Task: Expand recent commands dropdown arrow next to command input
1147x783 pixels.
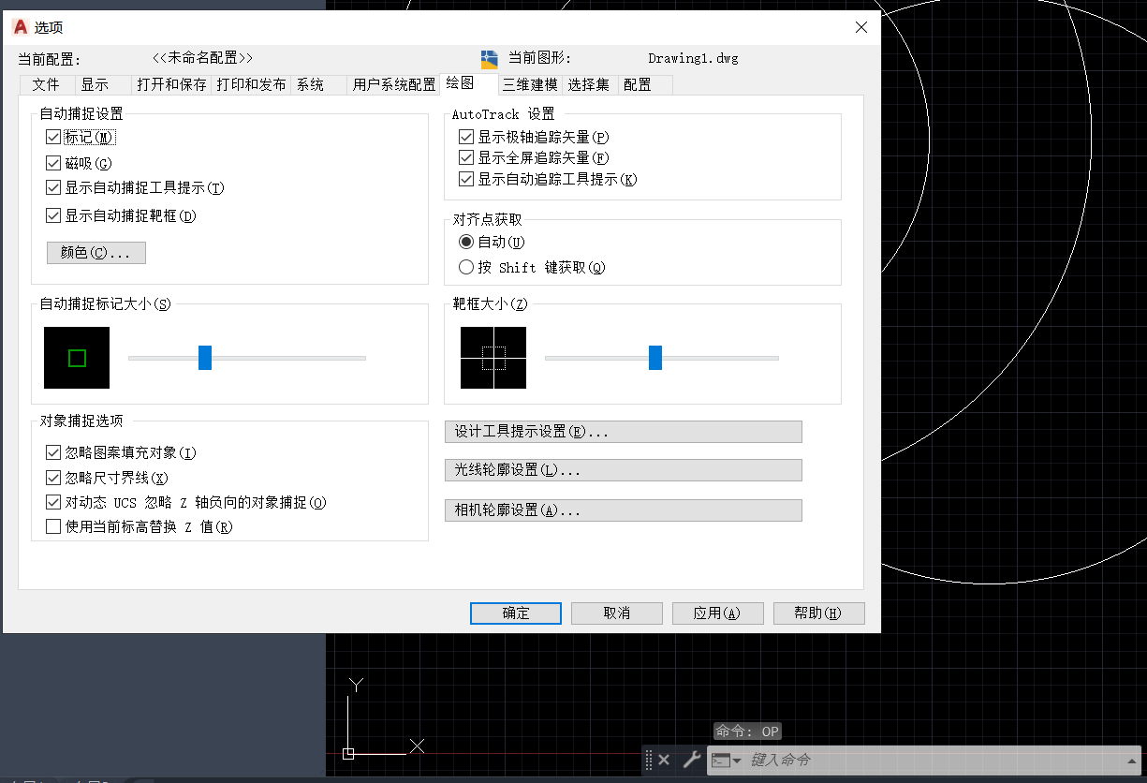Action: point(736,760)
